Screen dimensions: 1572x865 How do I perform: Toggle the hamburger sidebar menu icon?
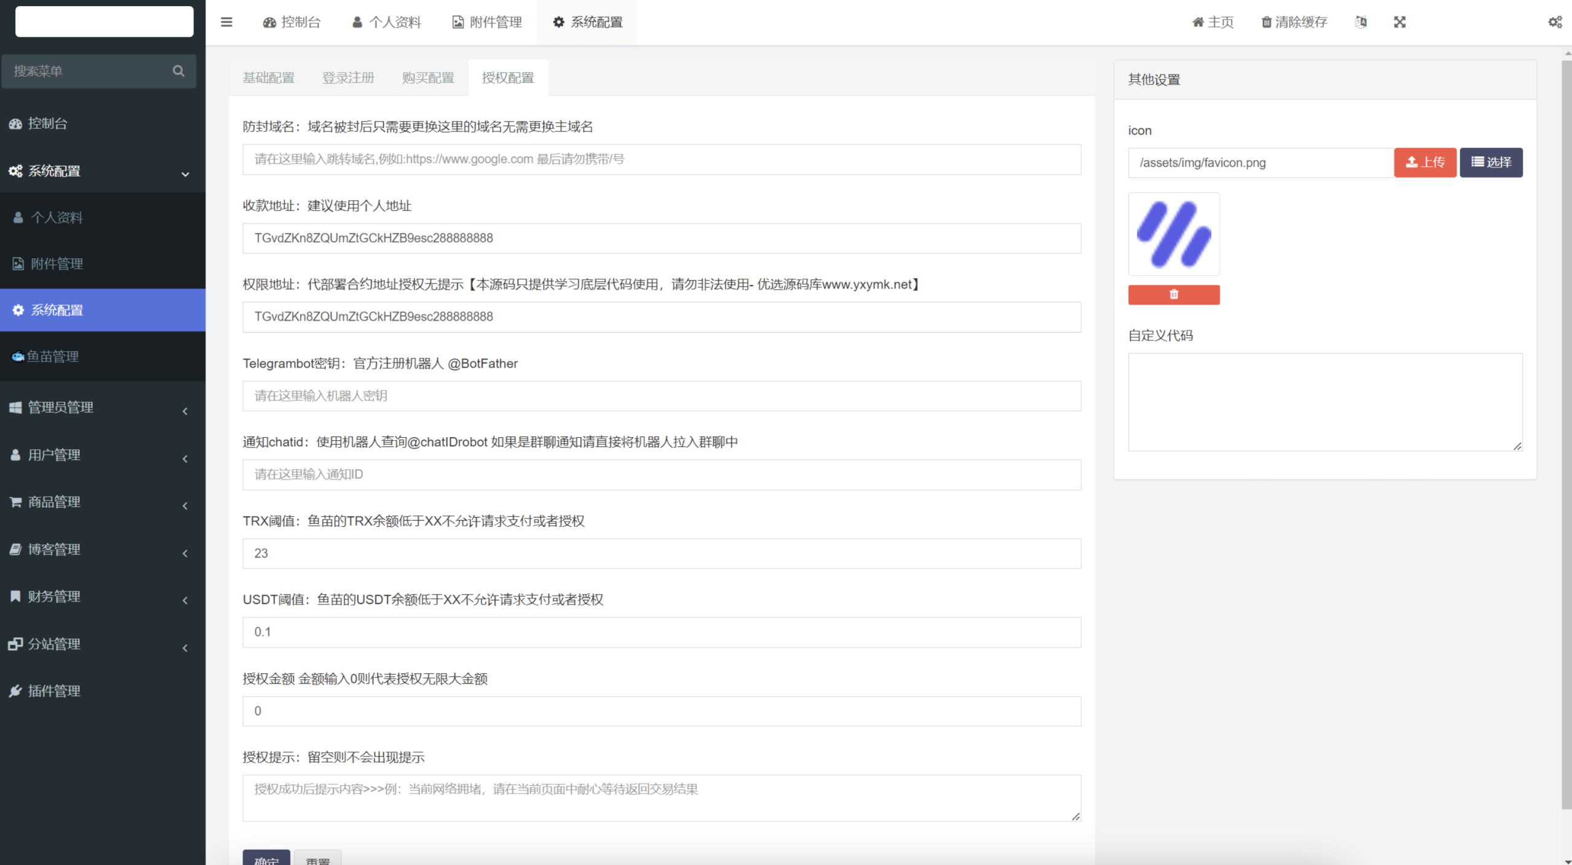[x=226, y=22]
